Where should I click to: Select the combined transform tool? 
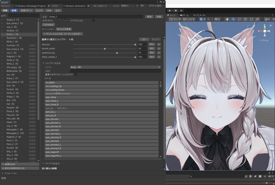click(x=257, y=19)
